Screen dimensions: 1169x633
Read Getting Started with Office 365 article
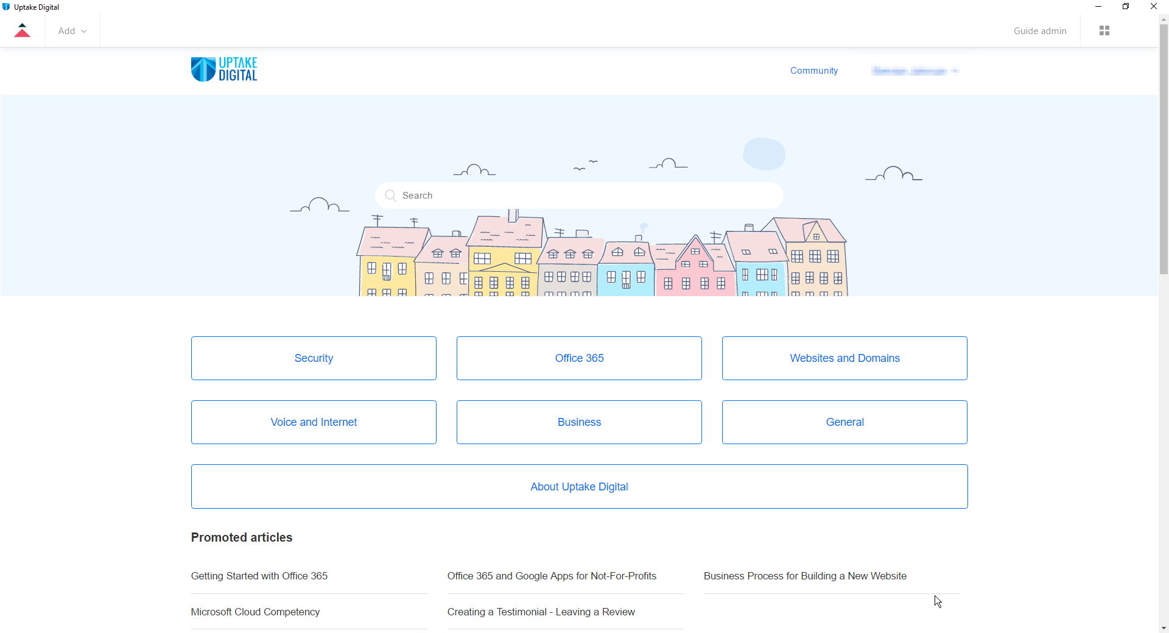pyautogui.click(x=259, y=576)
